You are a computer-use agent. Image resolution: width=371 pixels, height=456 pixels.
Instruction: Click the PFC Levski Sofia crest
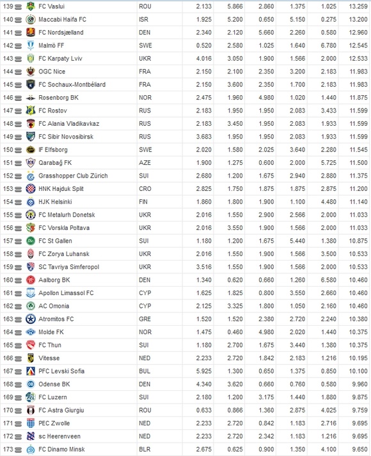(31, 371)
